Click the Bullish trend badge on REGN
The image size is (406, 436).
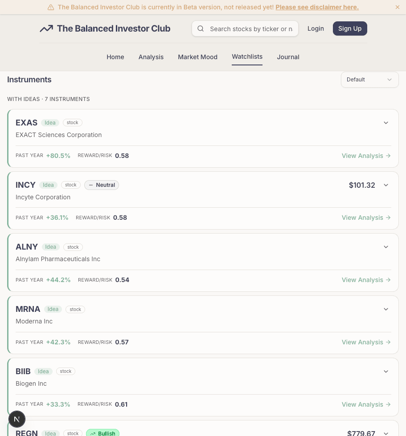pyautogui.click(x=103, y=433)
